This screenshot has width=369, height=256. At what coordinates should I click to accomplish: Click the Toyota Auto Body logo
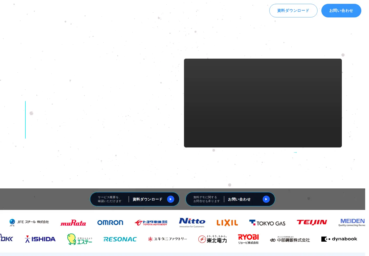[x=151, y=223]
